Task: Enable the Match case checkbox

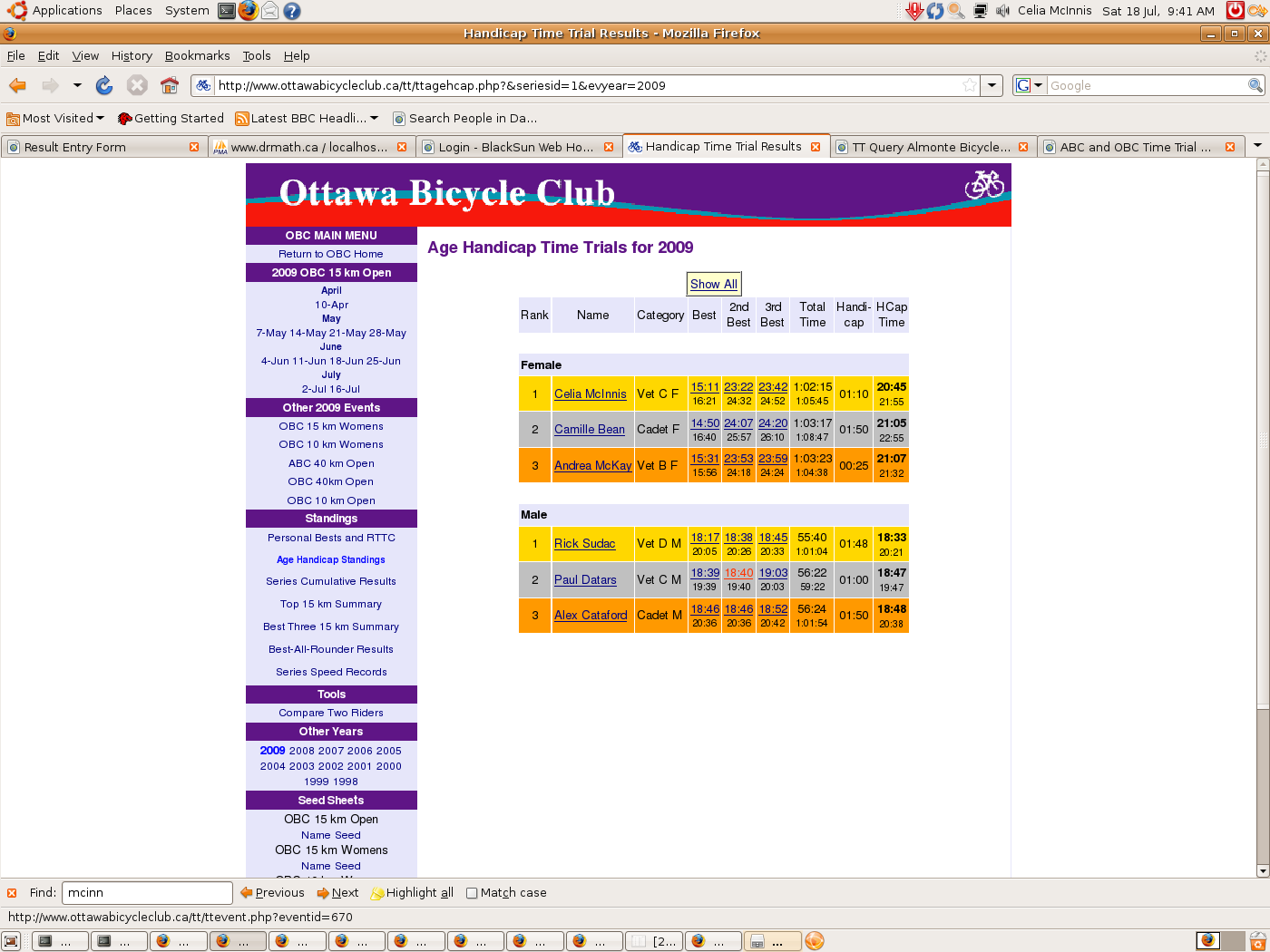Action: (x=472, y=893)
